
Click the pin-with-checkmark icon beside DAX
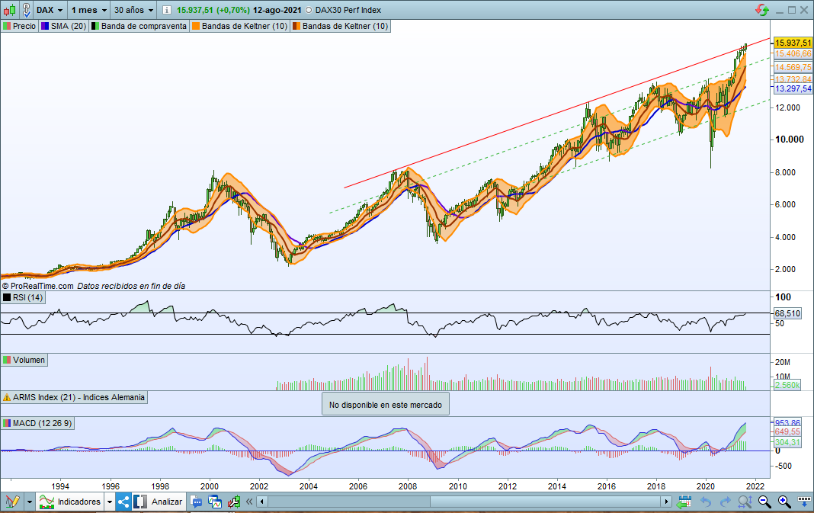27,11
